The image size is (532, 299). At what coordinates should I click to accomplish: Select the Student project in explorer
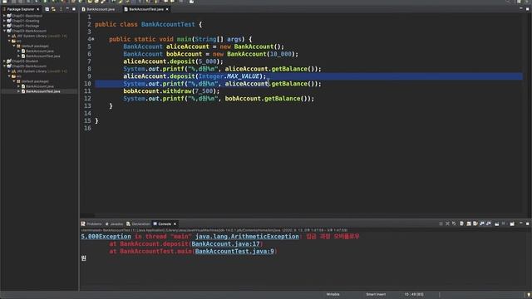click(x=25, y=61)
